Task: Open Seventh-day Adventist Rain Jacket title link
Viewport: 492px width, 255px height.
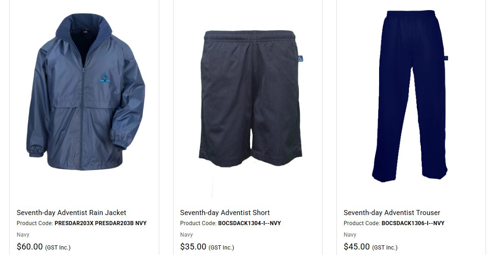Action: [71, 213]
